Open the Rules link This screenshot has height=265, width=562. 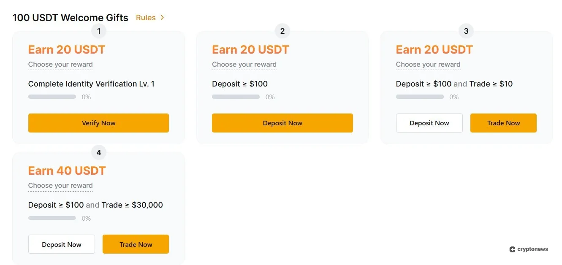pyautogui.click(x=146, y=18)
